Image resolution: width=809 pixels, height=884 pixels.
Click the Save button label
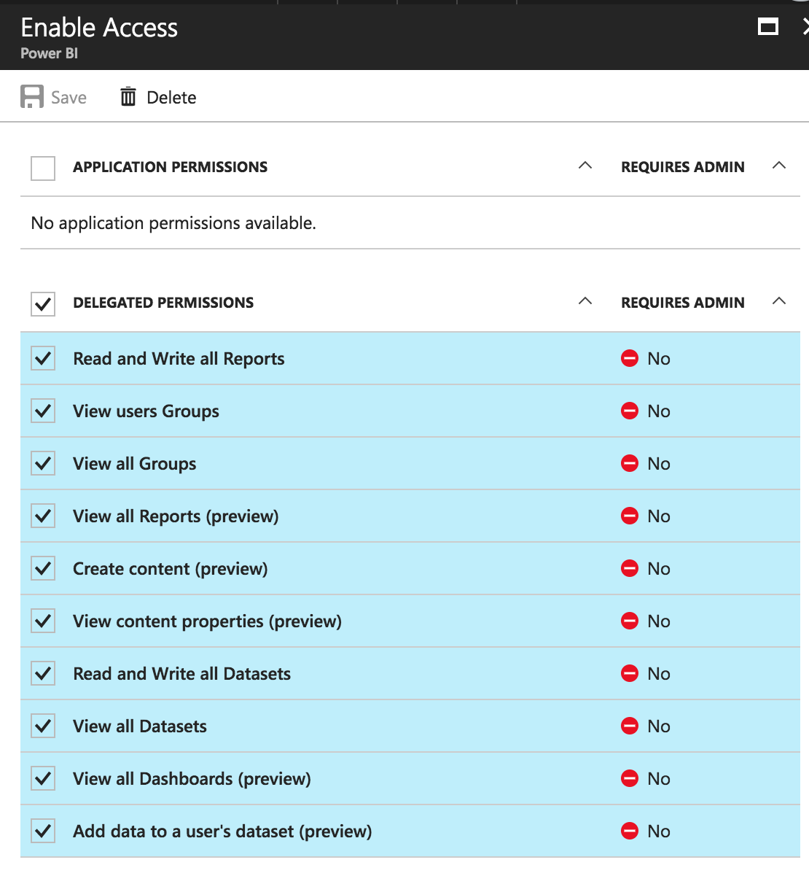pyautogui.click(x=69, y=98)
